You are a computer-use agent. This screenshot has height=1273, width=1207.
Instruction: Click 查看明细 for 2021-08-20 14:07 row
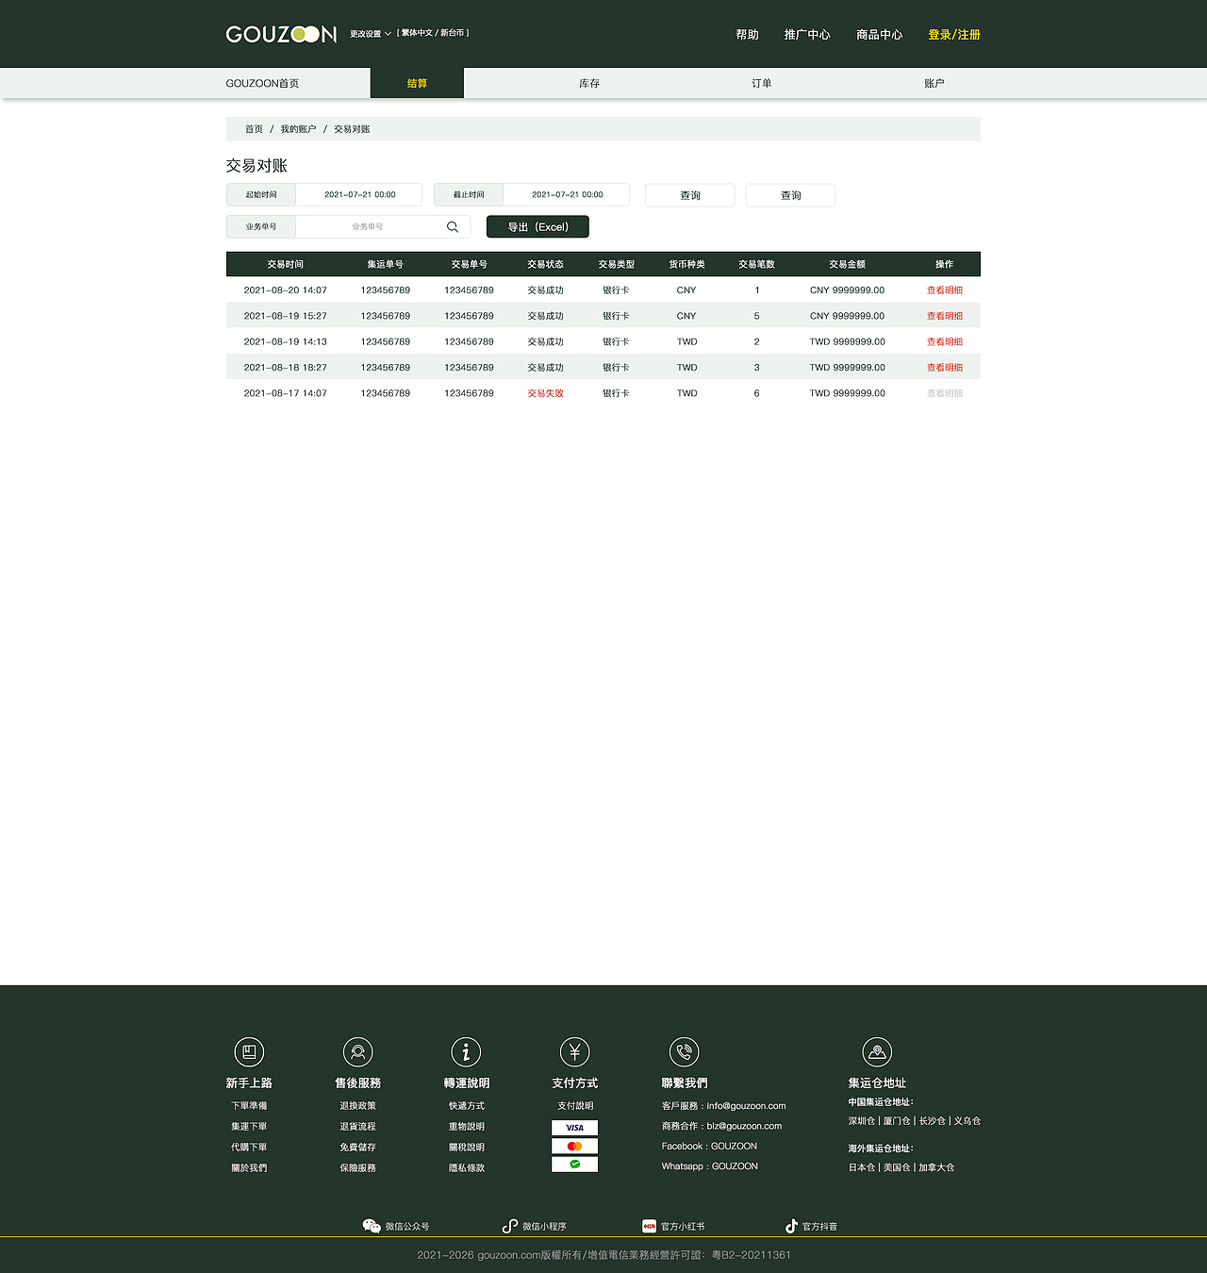point(945,290)
